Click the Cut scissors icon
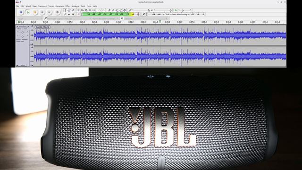302x170 pixels. click(x=78, y=10)
